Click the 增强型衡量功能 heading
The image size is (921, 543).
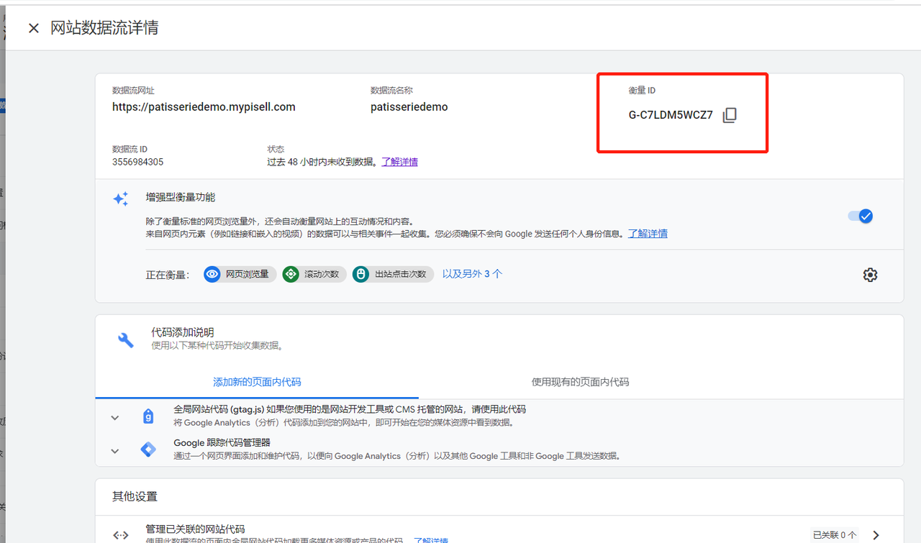[180, 197]
